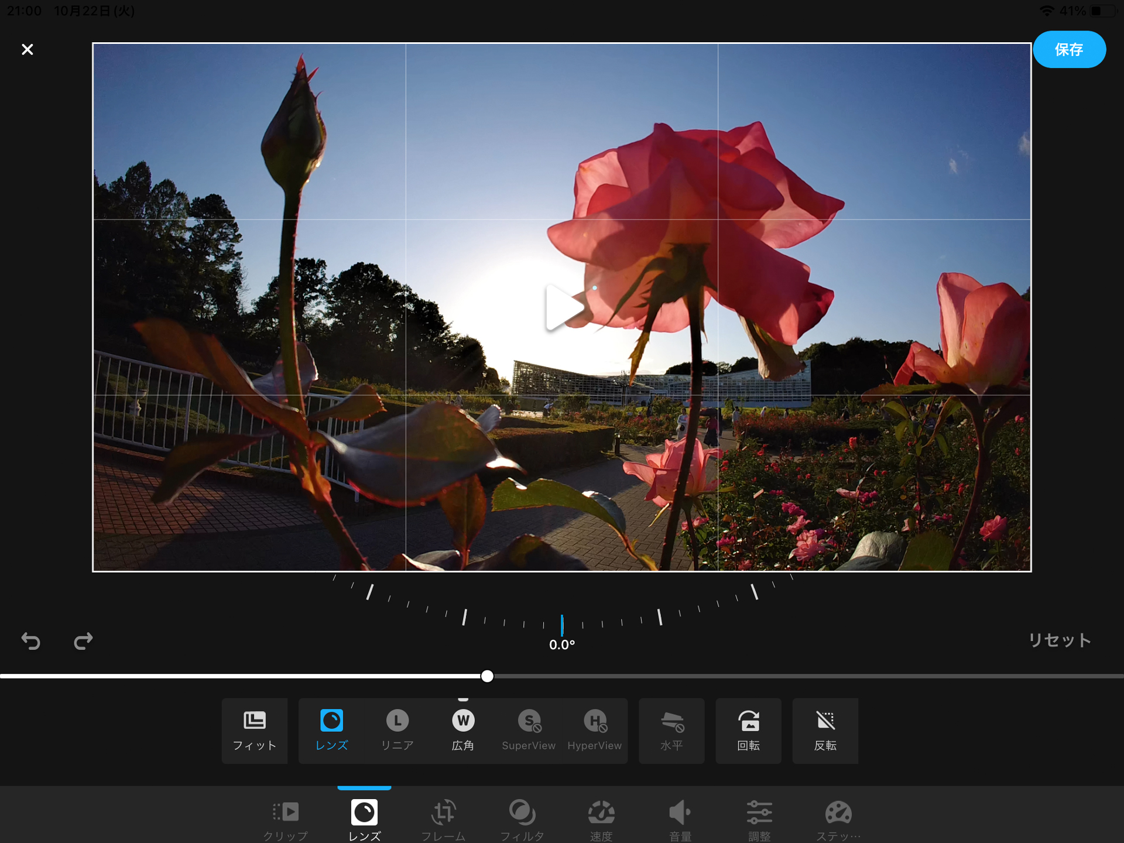The width and height of the screenshot is (1124, 843).
Task: Switch to SuperView lens mode
Action: tap(528, 730)
